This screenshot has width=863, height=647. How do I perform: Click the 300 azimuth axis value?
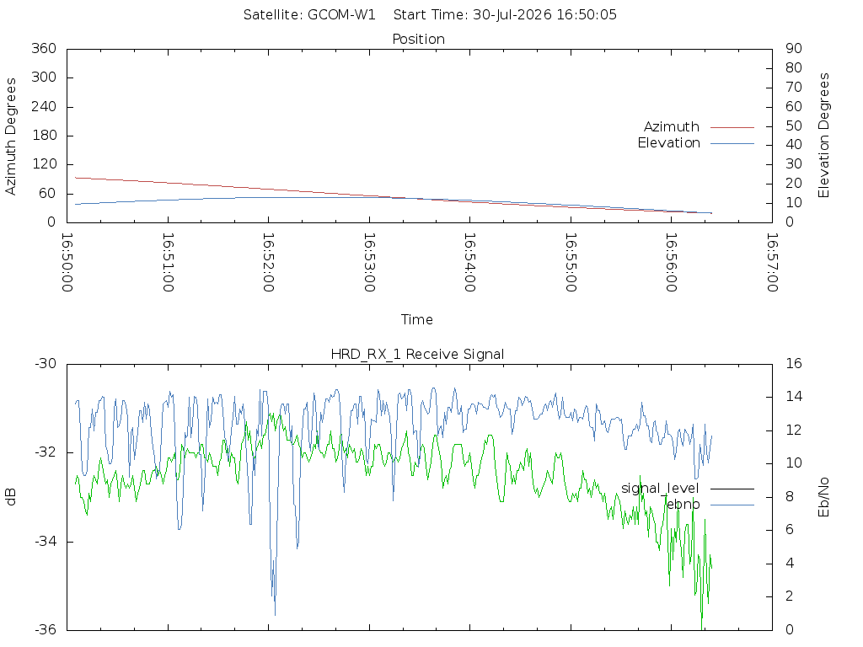[44, 77]
